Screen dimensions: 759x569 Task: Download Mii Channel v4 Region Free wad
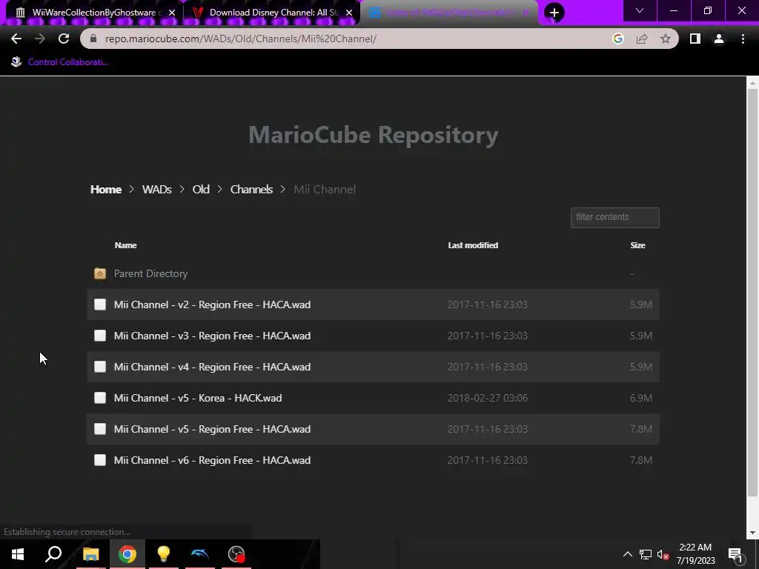point(212,367)
